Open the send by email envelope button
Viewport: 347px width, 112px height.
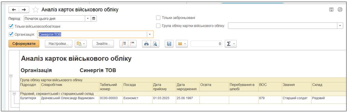(x=182, y=44)
